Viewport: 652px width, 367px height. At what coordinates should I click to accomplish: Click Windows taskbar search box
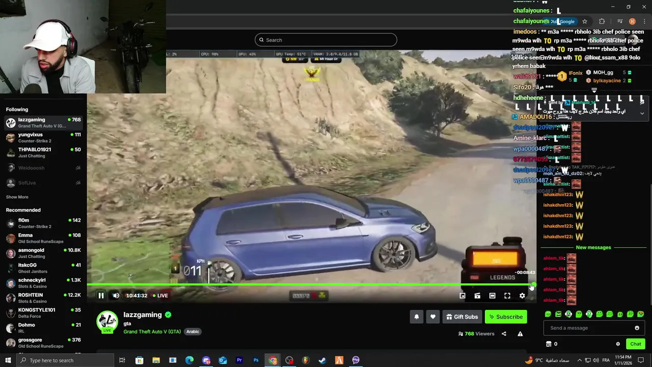[x=65, y=360]
